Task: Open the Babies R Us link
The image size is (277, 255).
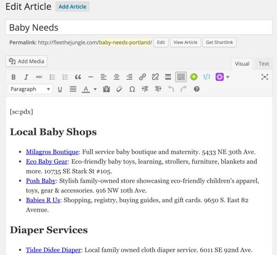Action: 43,200
